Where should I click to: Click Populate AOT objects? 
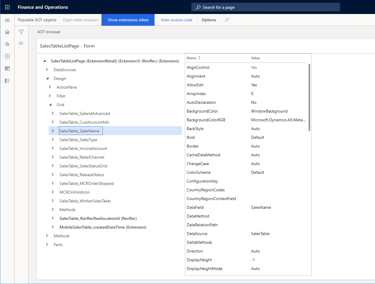click(x=37, y=20)
